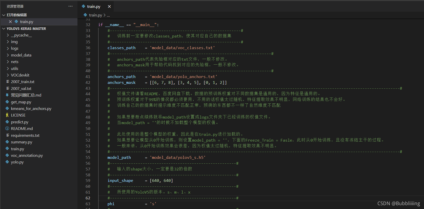
Task: Click the Python icon of summary.py
Action: coord(7,142)
